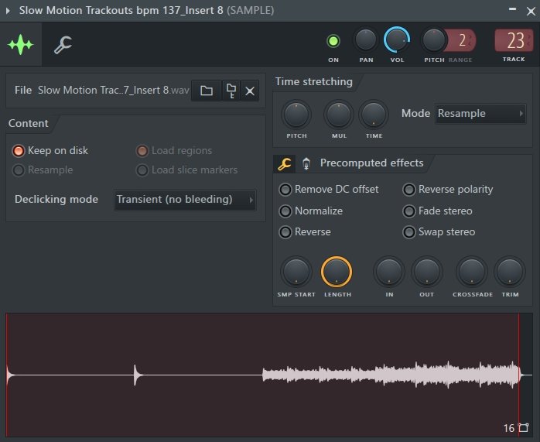Click the red end marker in waveform
Viewport: 540px width, 442px height.
tap(519, 375)
